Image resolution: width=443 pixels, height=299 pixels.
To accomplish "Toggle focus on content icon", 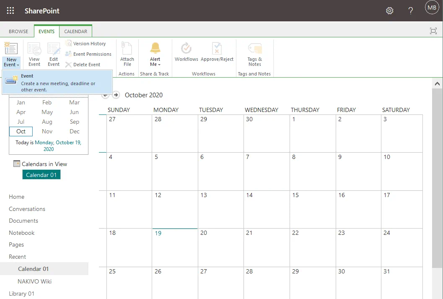I will tap(433, 31).
